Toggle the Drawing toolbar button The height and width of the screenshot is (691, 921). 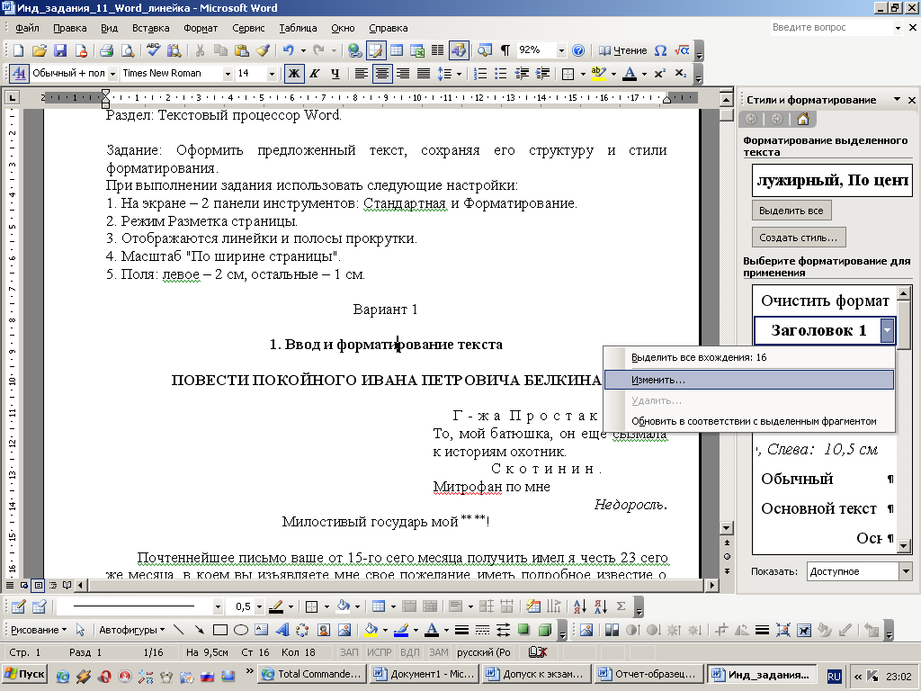(x=458, y=50)
